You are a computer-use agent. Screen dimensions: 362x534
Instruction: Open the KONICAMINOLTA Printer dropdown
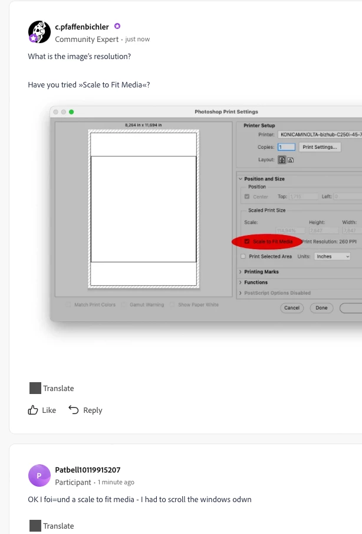click(x=320, y=135)
